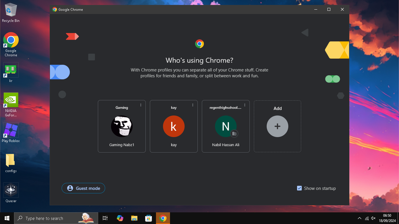Open the Windows Start menu

pyautogui.click(x=7, y=218)
